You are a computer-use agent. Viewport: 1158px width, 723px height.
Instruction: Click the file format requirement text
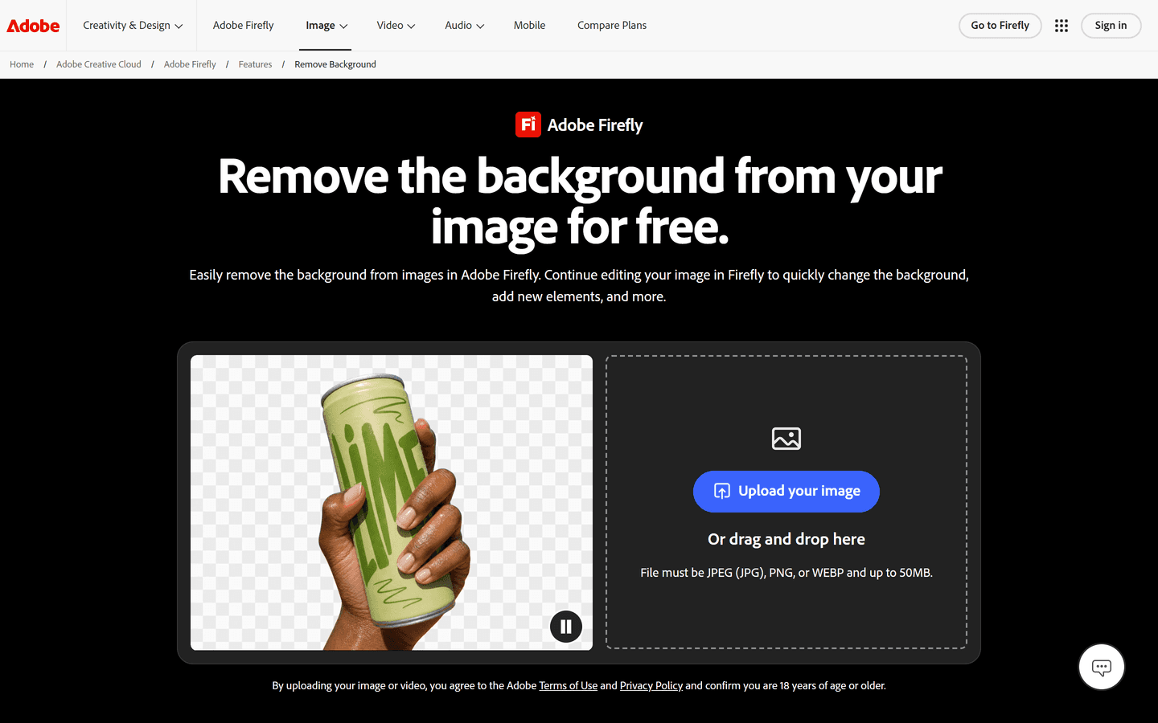click(x=786, y=573)
